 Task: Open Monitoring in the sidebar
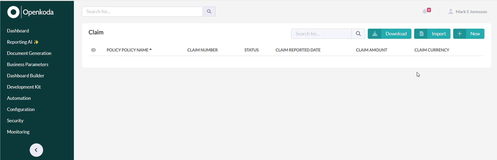click(x=18, y=132)
